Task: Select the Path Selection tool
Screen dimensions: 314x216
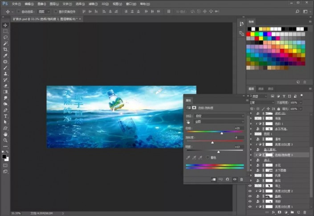Action: [5, 122]
